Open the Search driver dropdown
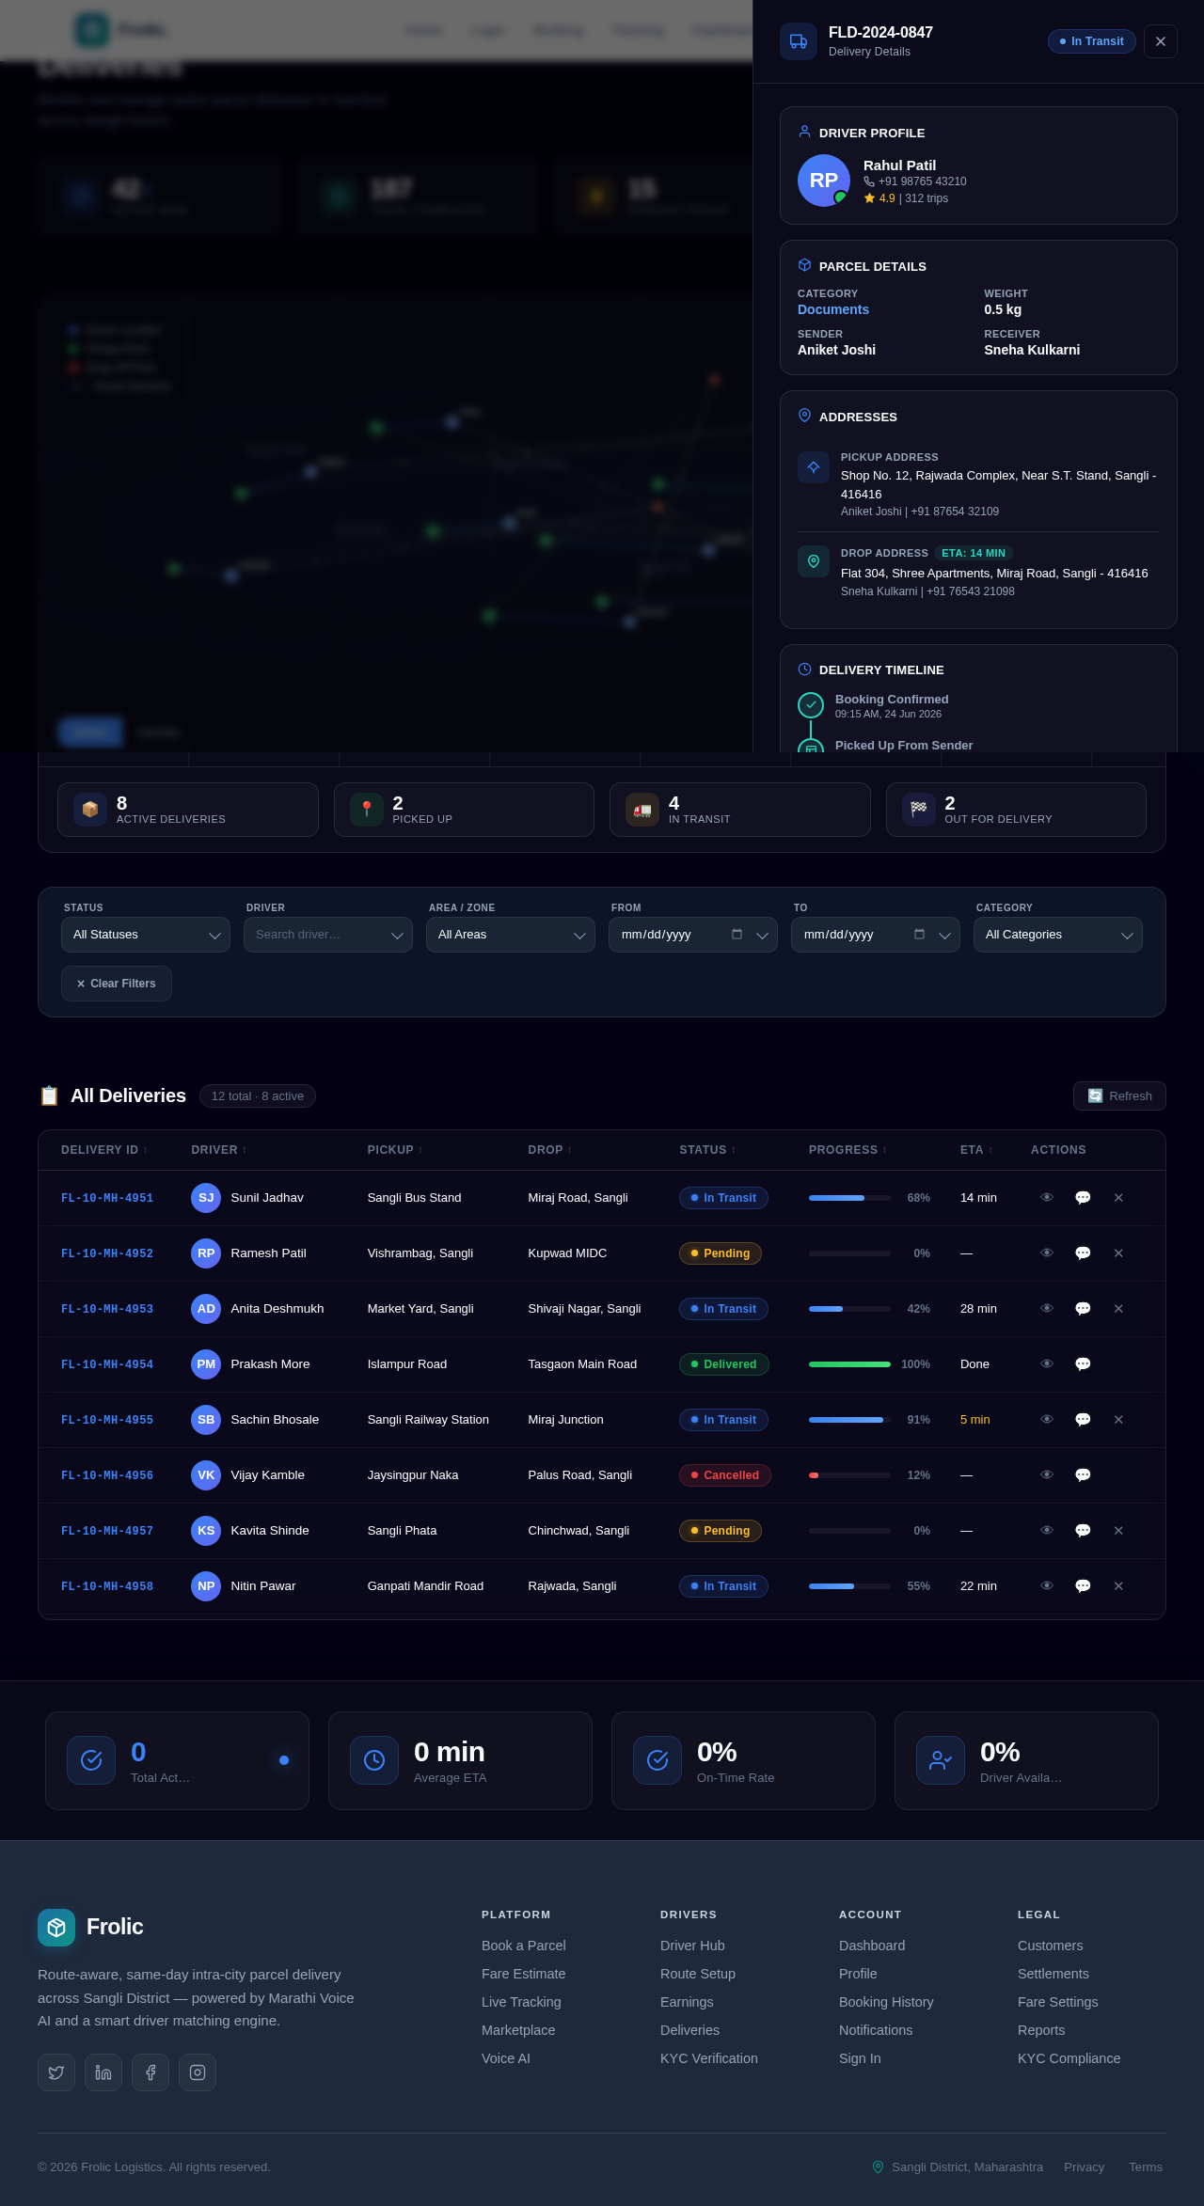Screen dimensions: 1204x2206 coord(328,935)
